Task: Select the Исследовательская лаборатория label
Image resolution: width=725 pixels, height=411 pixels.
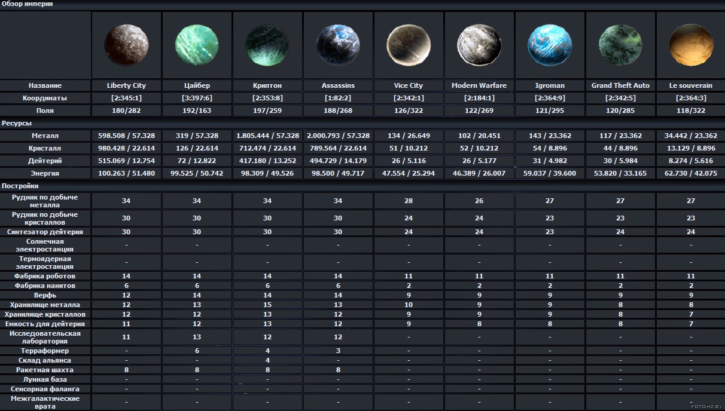Action: tap(45, 337)
